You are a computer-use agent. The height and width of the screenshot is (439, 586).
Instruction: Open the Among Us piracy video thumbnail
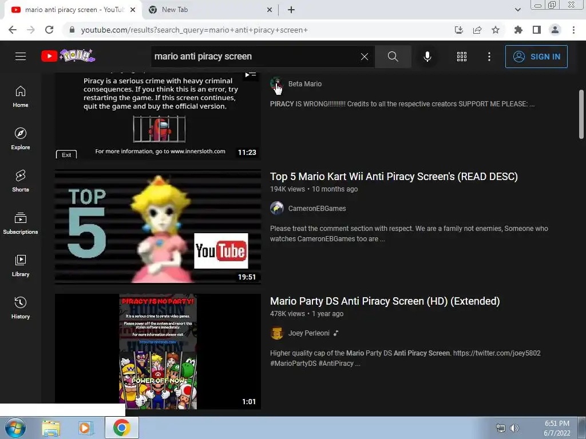coord(158,115)
